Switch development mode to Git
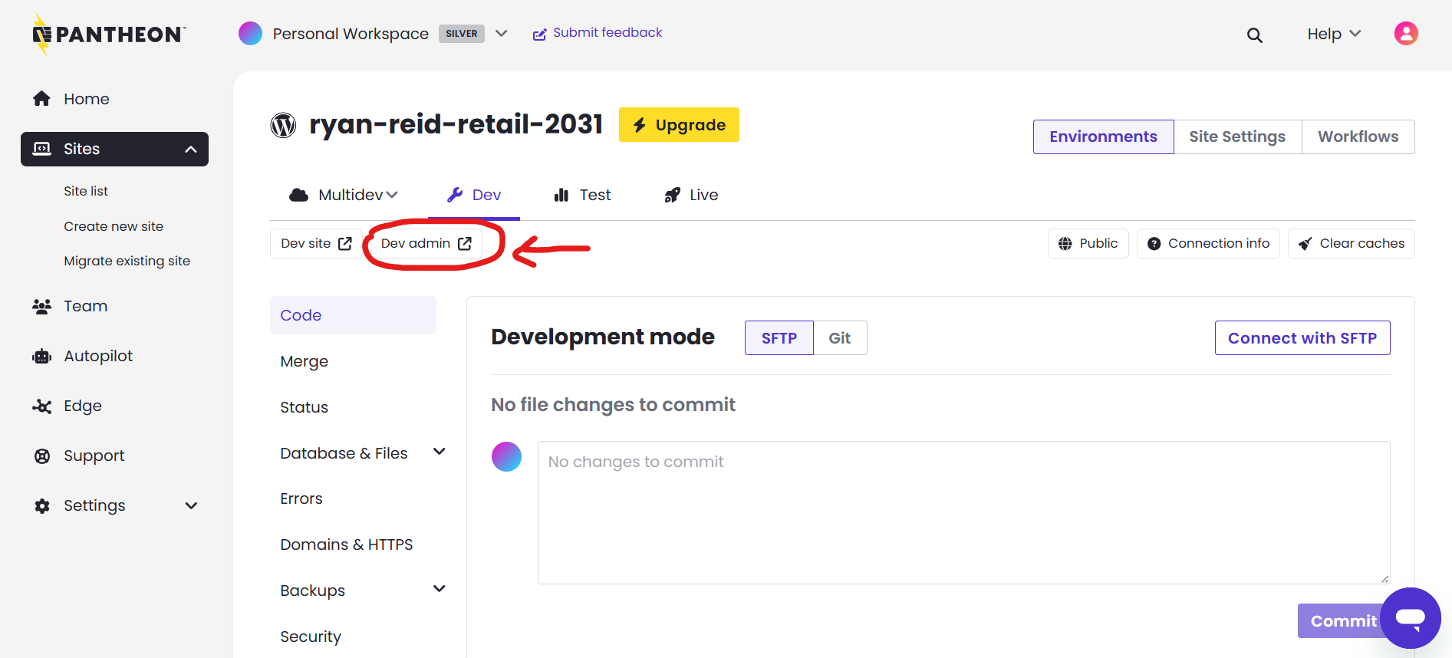1452x658 pixels. pyautogui.click(x=839, y=338)
